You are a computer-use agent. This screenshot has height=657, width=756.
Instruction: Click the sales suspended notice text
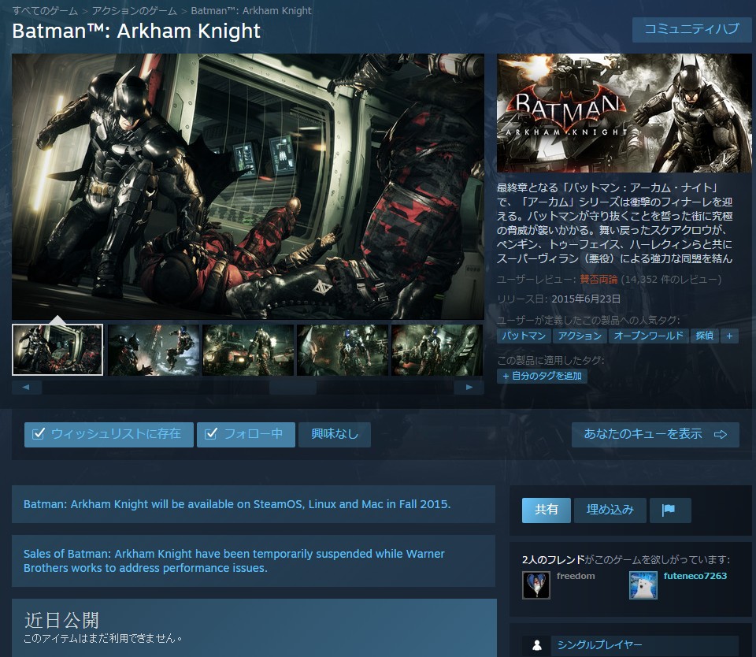(x=235, y=561)
